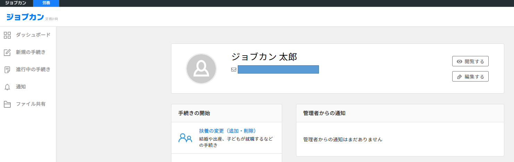Open the ファイル共有 label in the sidebar
The height and width of the screenshot is (162, 514).
pos(31,104)
